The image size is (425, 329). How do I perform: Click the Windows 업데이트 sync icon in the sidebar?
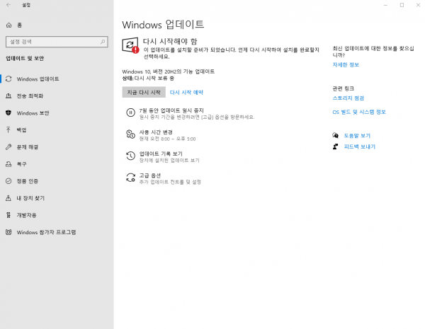point(8,79)
